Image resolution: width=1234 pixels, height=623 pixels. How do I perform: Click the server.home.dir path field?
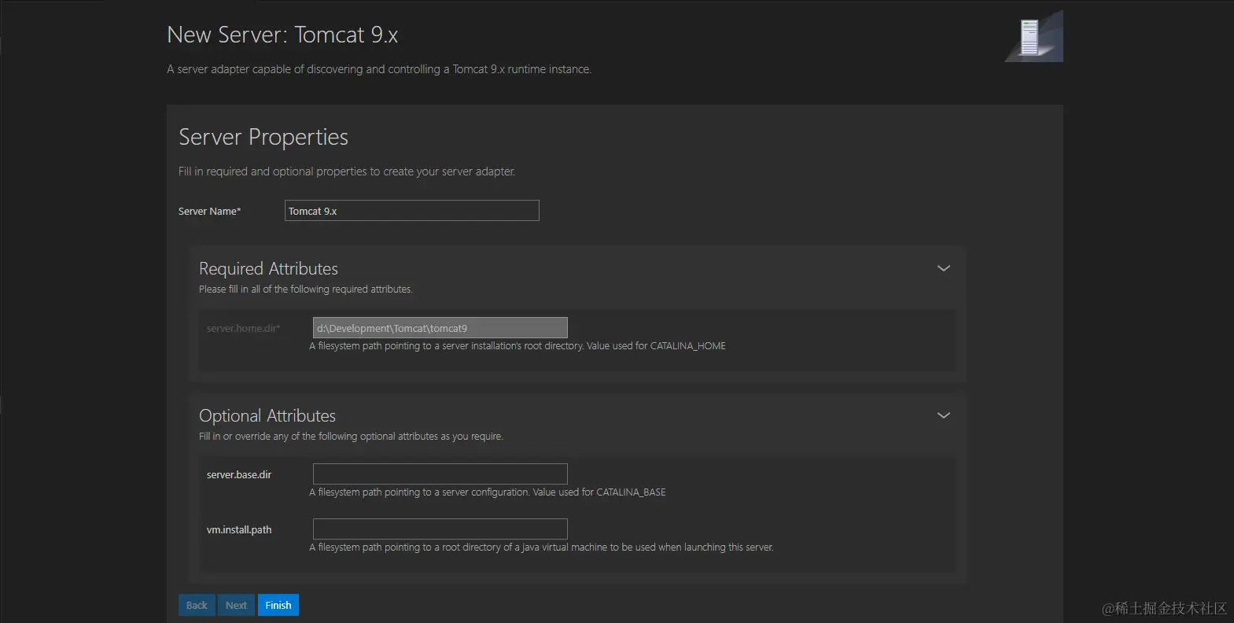440,328
